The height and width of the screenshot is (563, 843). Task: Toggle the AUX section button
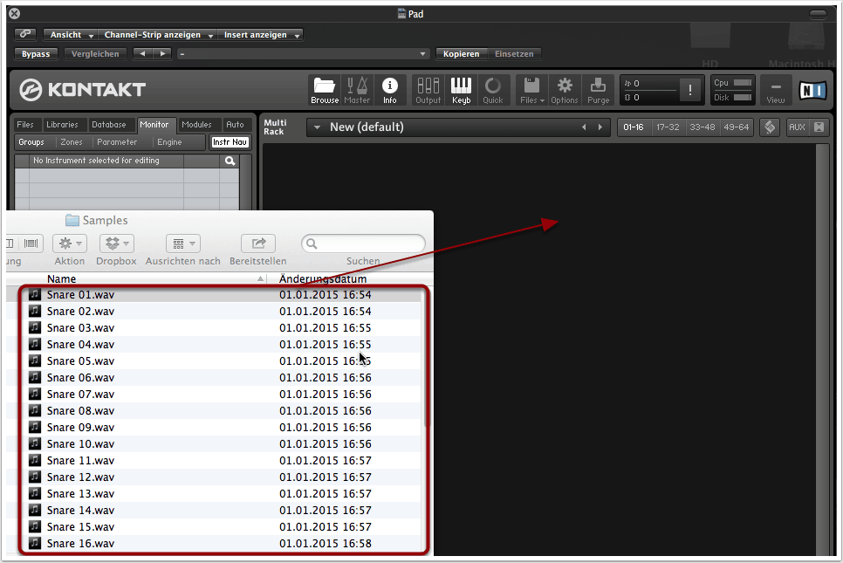coord(797,127)
